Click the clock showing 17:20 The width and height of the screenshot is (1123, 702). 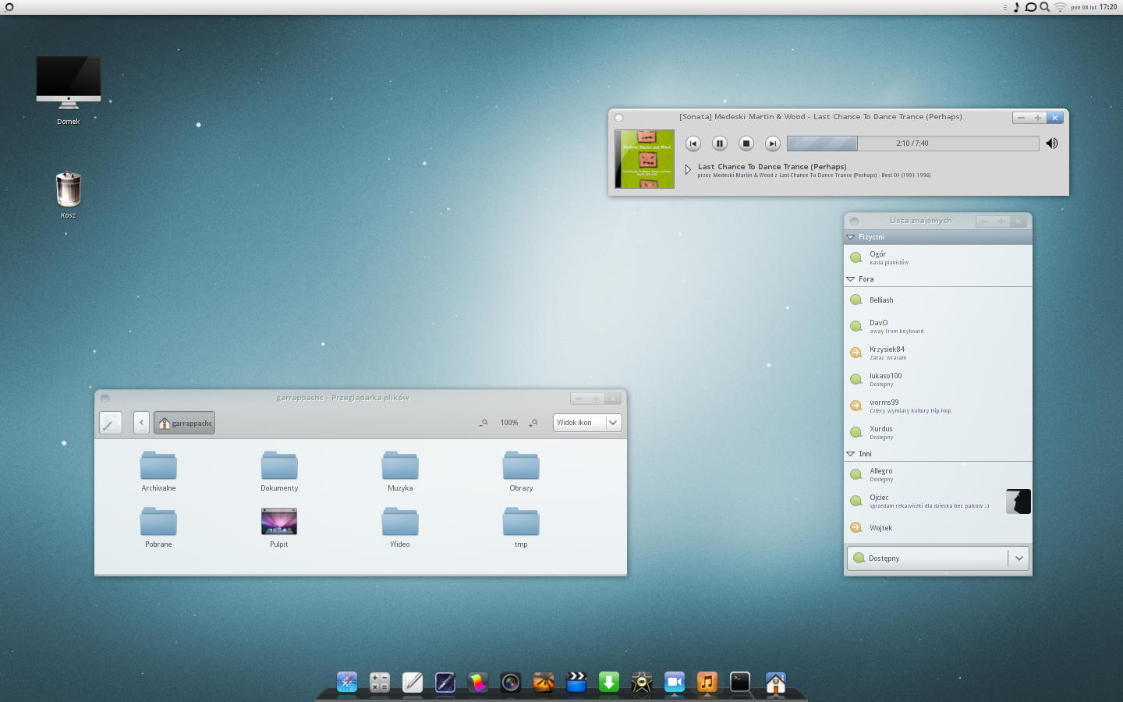[x=1108, y=7]
